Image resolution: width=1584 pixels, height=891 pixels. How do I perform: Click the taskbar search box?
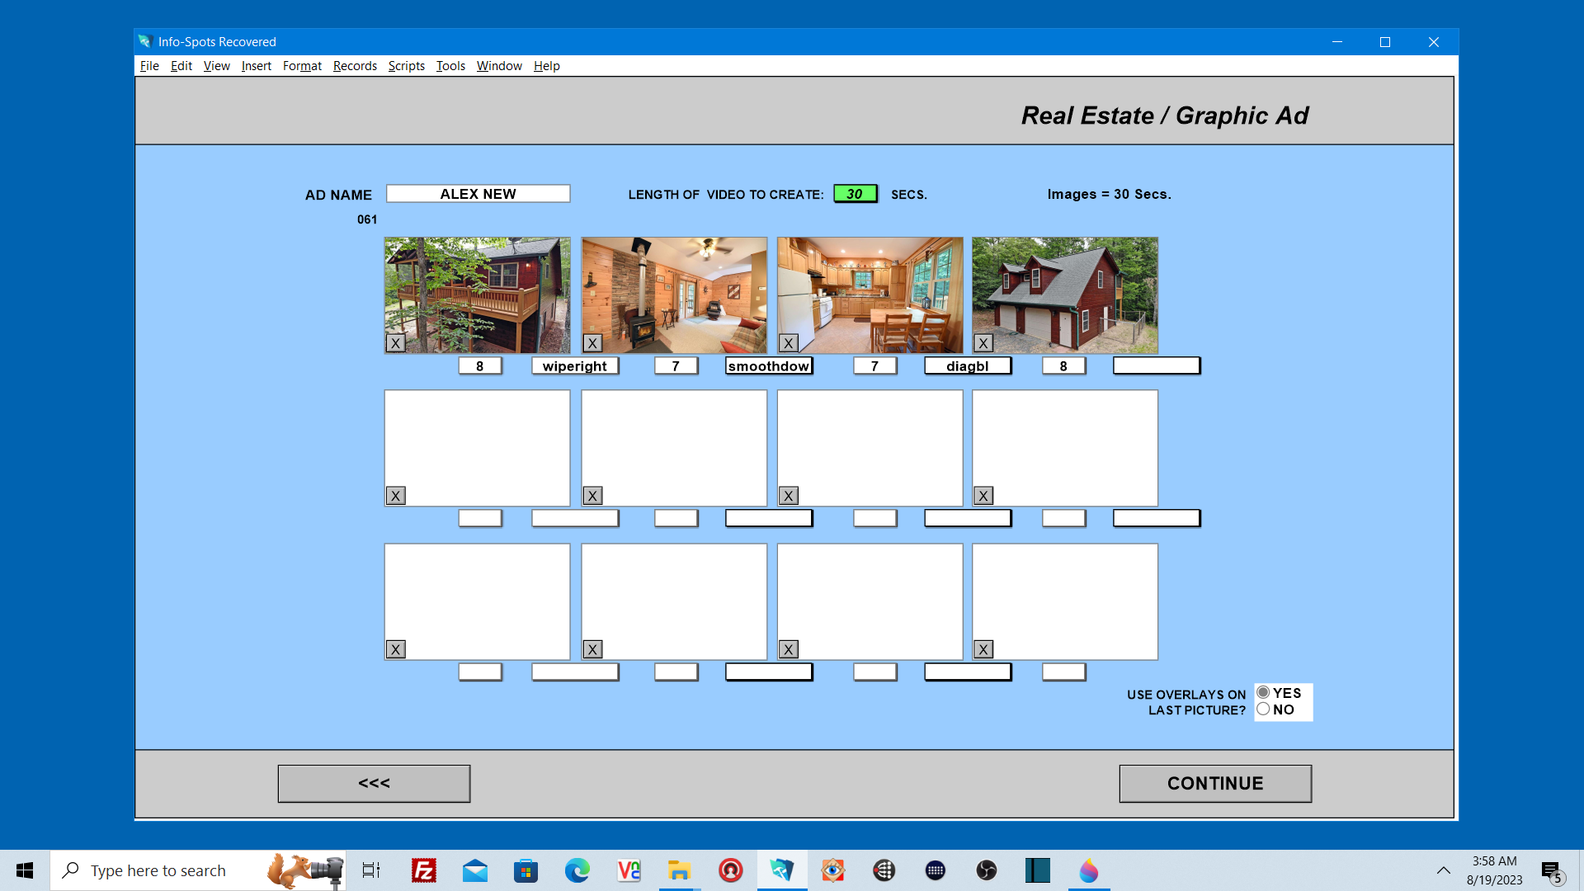198,870
